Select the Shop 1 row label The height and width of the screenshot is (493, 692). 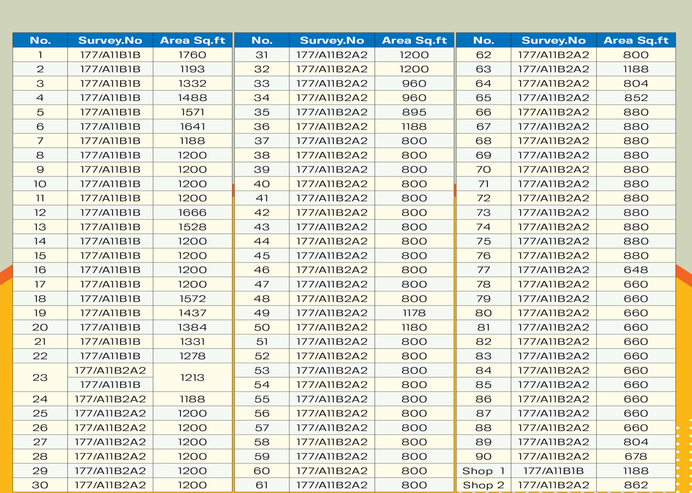(483, 471)
